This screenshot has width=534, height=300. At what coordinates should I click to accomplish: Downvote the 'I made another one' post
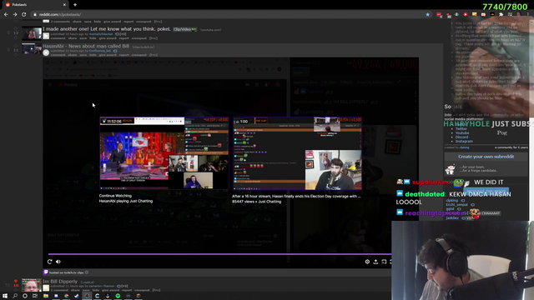click(16, 37)
